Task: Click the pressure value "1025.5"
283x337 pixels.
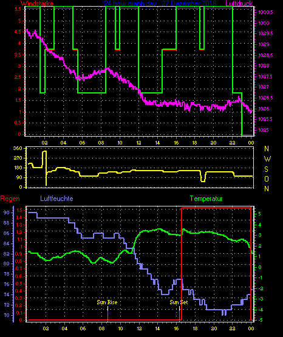Action: pos(265,119)
